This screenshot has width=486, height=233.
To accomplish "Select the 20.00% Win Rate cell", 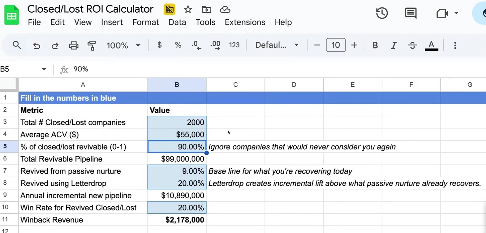I will 177,207.
